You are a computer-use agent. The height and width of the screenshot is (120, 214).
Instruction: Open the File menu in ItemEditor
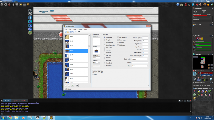tap(66, 29)
